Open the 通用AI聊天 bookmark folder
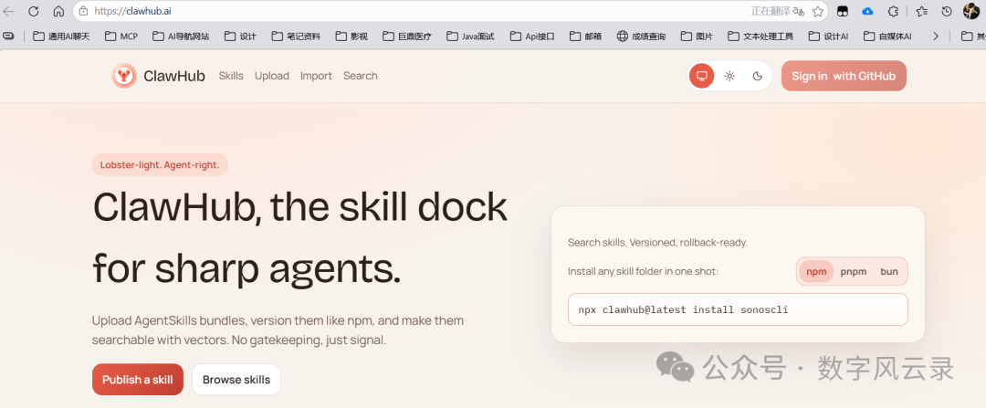 coord(62,37)
